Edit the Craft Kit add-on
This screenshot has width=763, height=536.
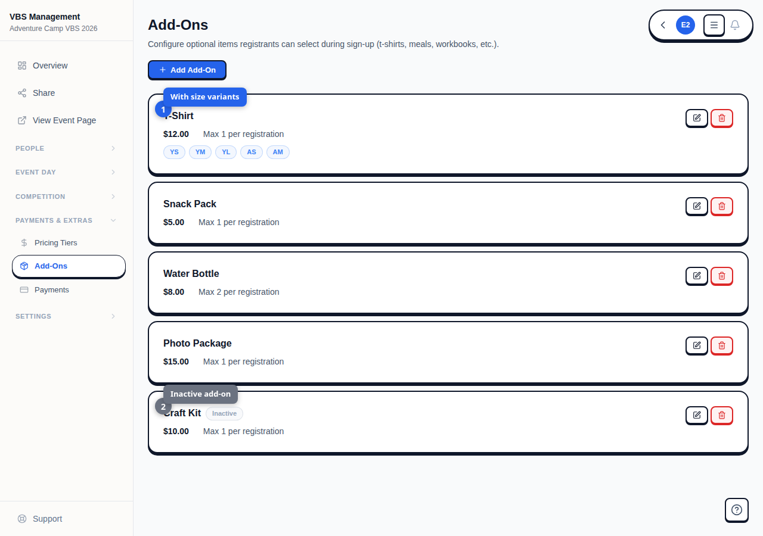pos(696,415)
